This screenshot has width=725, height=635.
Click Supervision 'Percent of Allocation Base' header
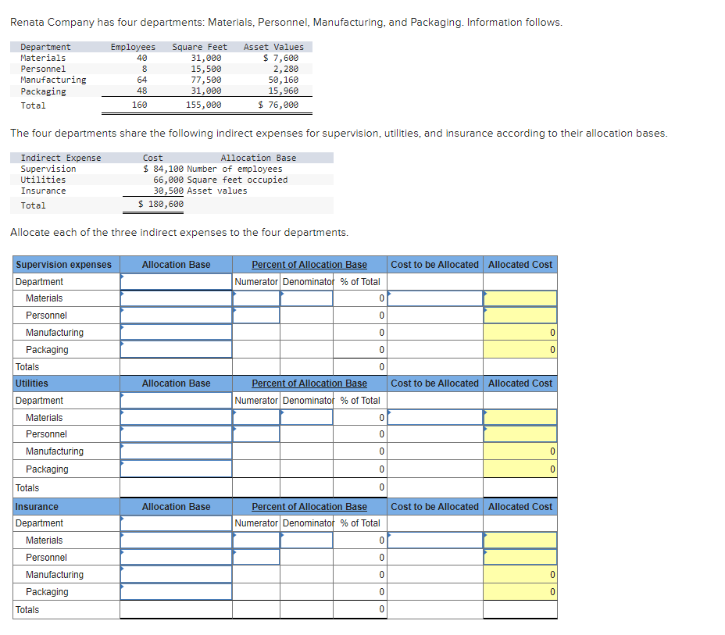pos(309,265)
